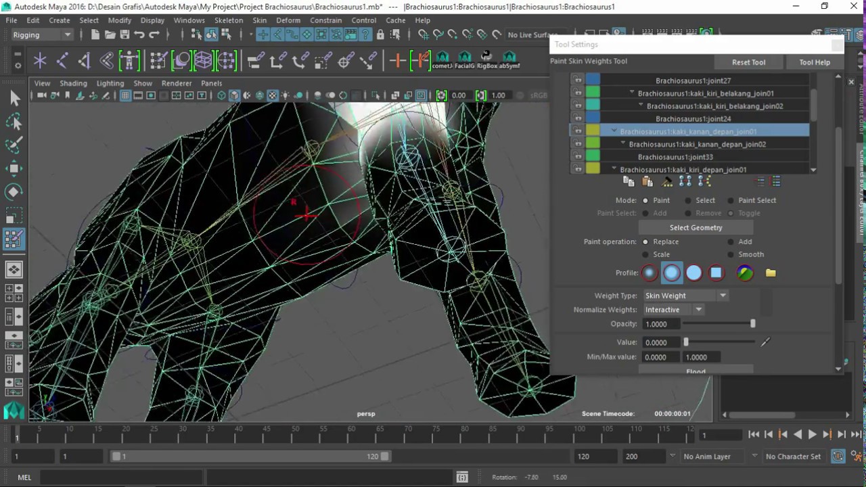The width and height of the screenshot is (866, 487).
Task: Activate the Move tool in toolbox
Action: pos(14,168)
